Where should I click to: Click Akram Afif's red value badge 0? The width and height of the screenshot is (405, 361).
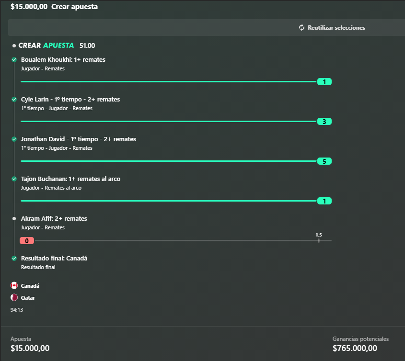coord(27,241)
